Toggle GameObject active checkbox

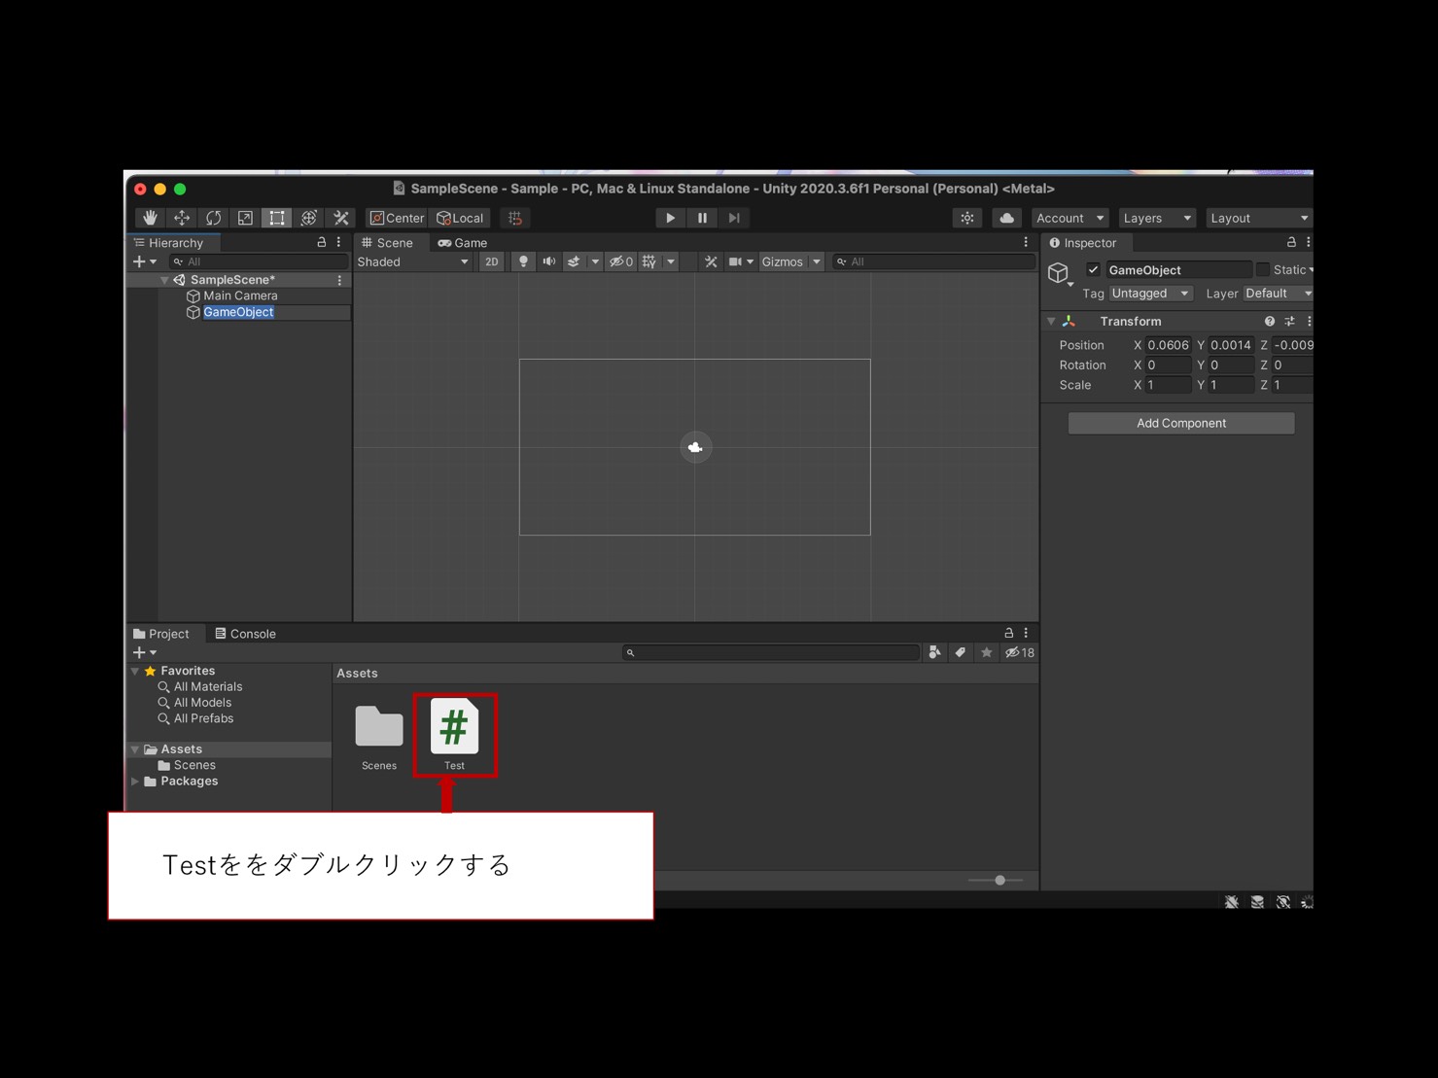tap(1093, 270)
